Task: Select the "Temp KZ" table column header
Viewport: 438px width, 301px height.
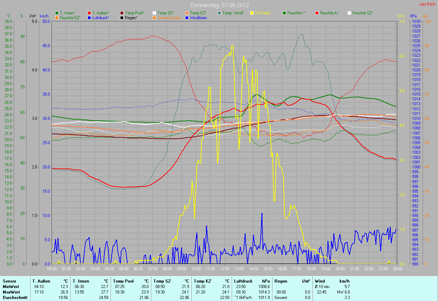Action: [203, 281]
